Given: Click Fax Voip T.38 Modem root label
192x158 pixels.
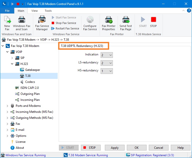Looking at the screenshot, I should tap(25, 46).
